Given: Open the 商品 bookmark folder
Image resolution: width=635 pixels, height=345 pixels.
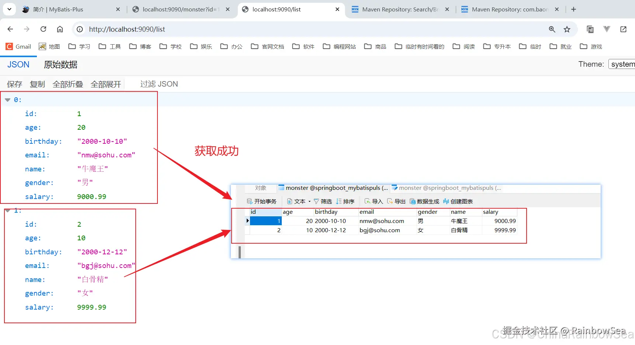Looking at the screenshot, I should [x=375, y=46].
